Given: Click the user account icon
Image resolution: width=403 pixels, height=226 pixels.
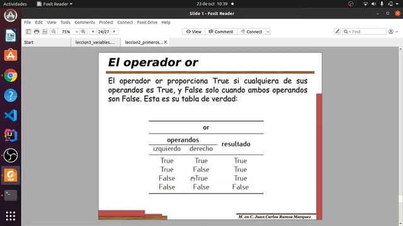Looking at the screenshot, I should pyautogui.click(x=391, y=31).
